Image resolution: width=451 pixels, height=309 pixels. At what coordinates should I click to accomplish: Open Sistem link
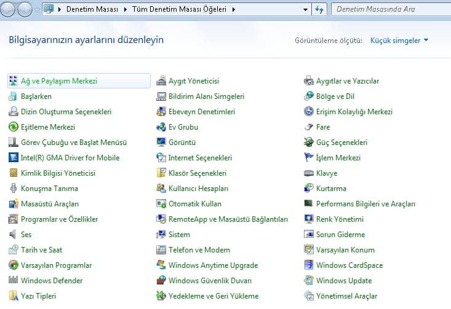(179, 234)
